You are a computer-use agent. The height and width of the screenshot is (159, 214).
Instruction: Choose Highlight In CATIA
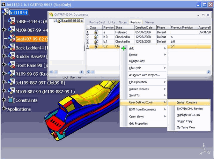188,115
